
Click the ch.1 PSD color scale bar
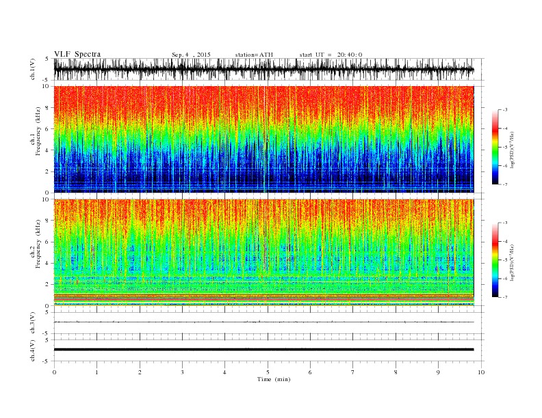[x=495, y=148]
